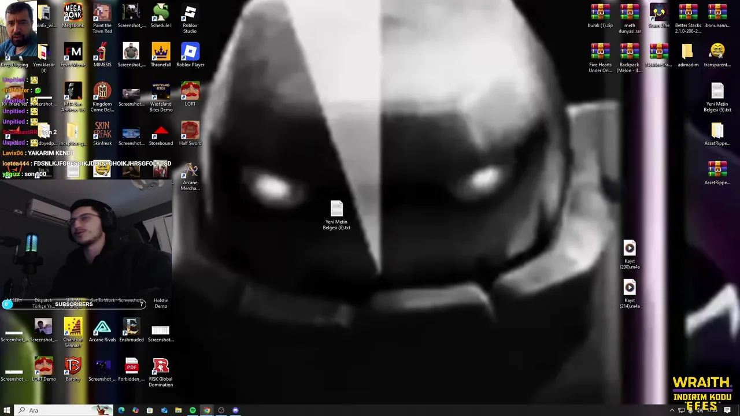The height and width of the screenshot is (416, 740).
Task: Select meth dunyasi.rar archive
Action: [x=630, y=18]
